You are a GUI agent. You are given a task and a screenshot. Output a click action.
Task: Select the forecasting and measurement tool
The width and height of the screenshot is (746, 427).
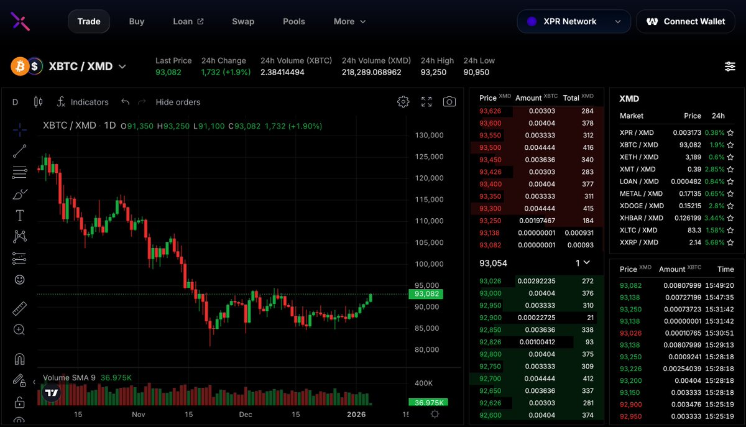click(x=19, y=258)
